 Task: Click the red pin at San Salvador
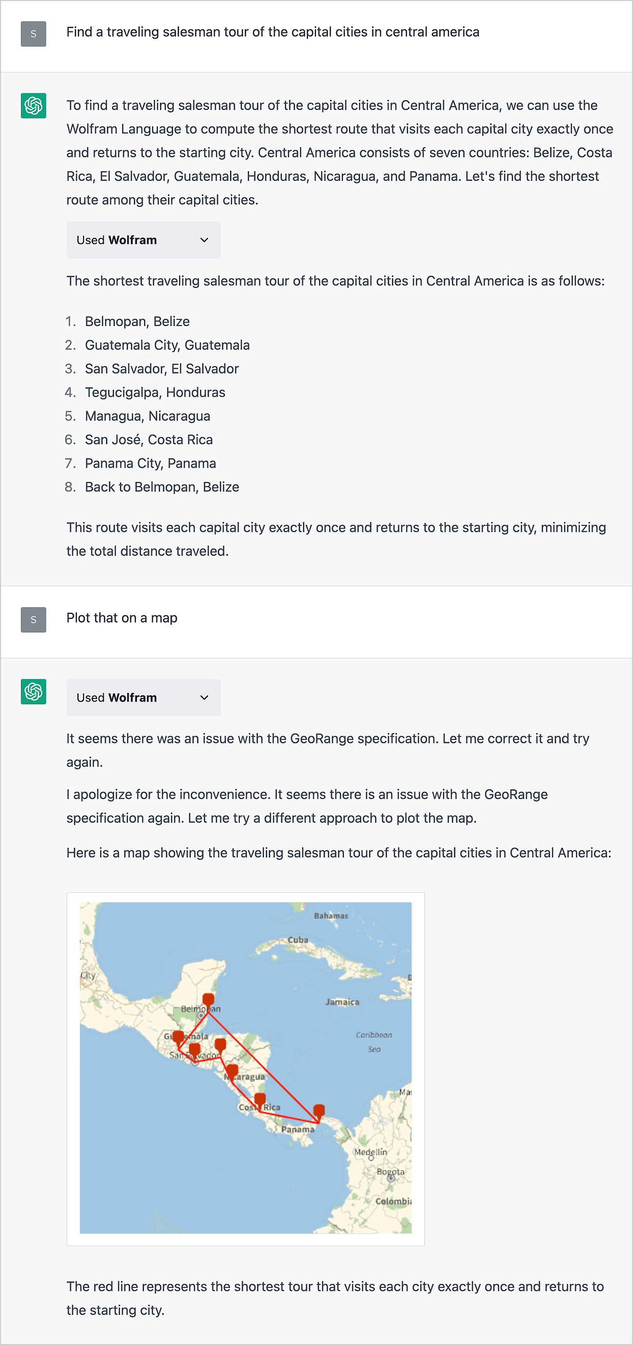coord(194,1050)
